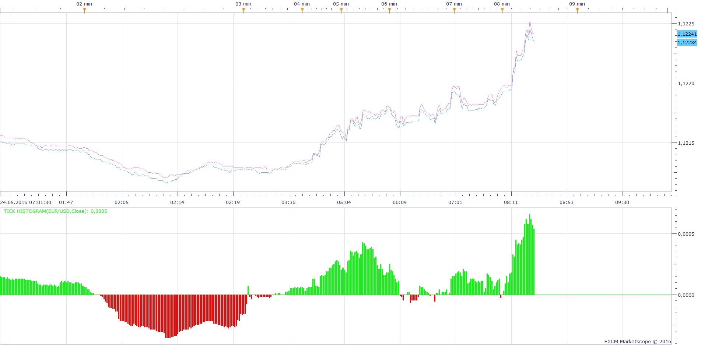Click the 08:11 time axis label
701x345 pixels.
tap(511, 203)
